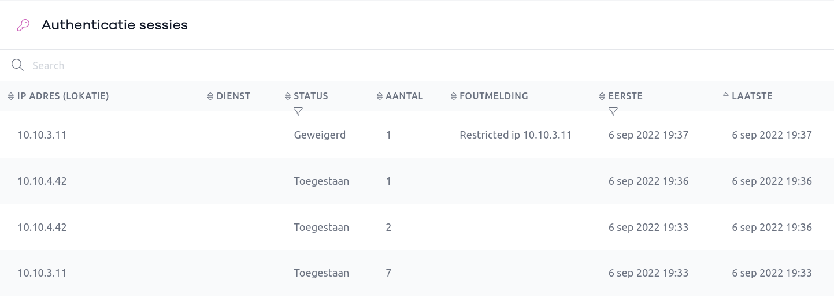The height and width of the screenshot is (298, 834).
Task: Click sort arrows next to EERSTE
Action: (602, 96)
